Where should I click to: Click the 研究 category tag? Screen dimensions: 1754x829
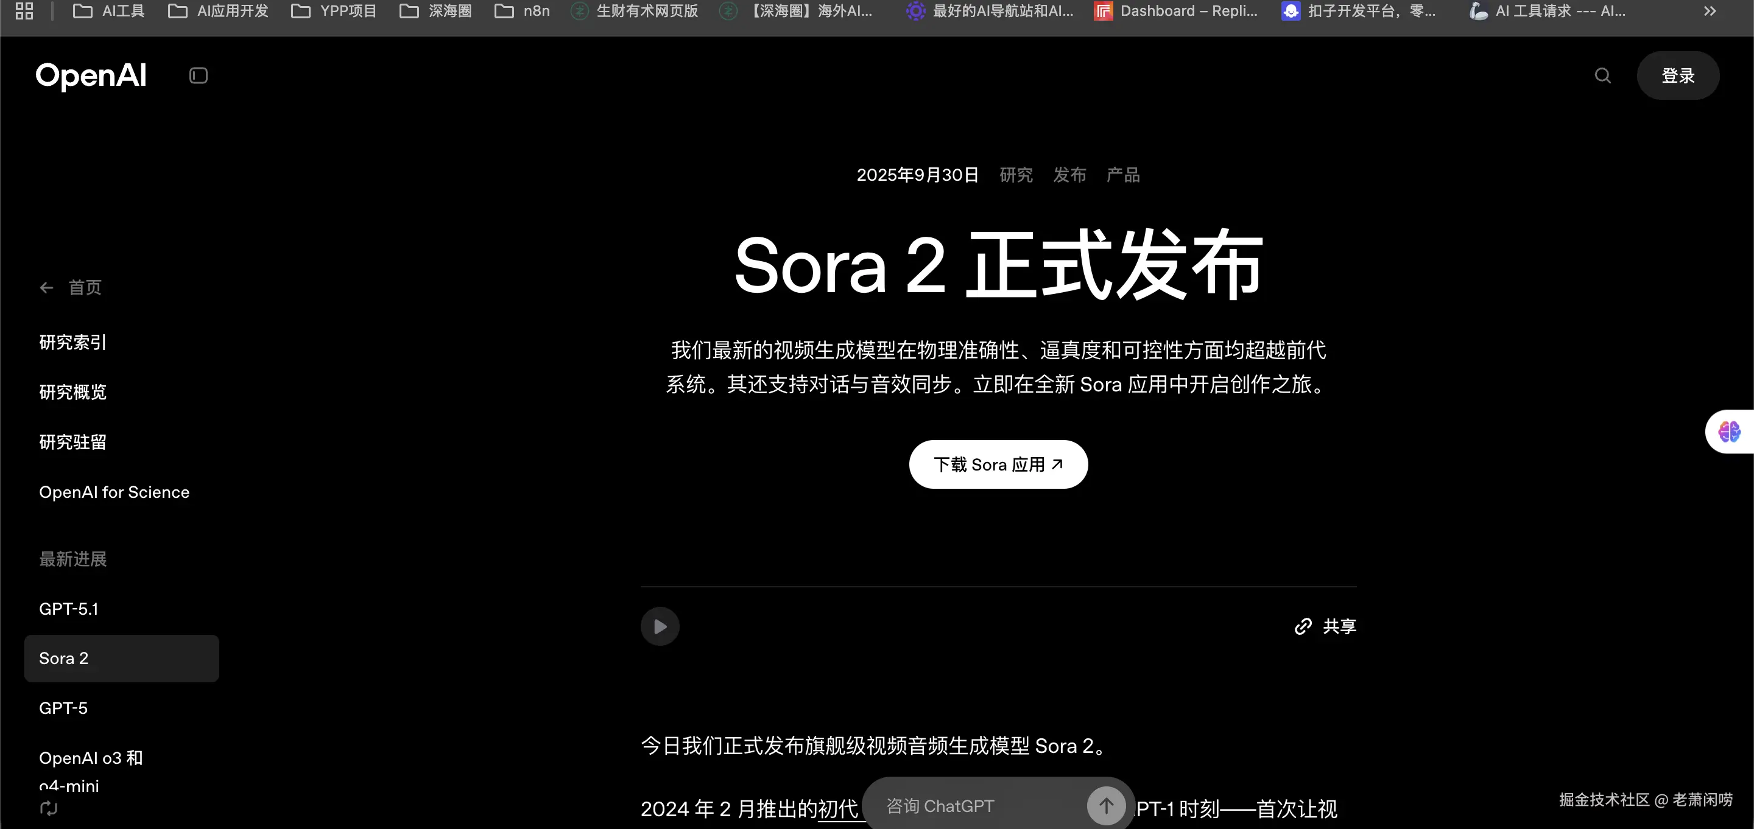[1016, 175]
